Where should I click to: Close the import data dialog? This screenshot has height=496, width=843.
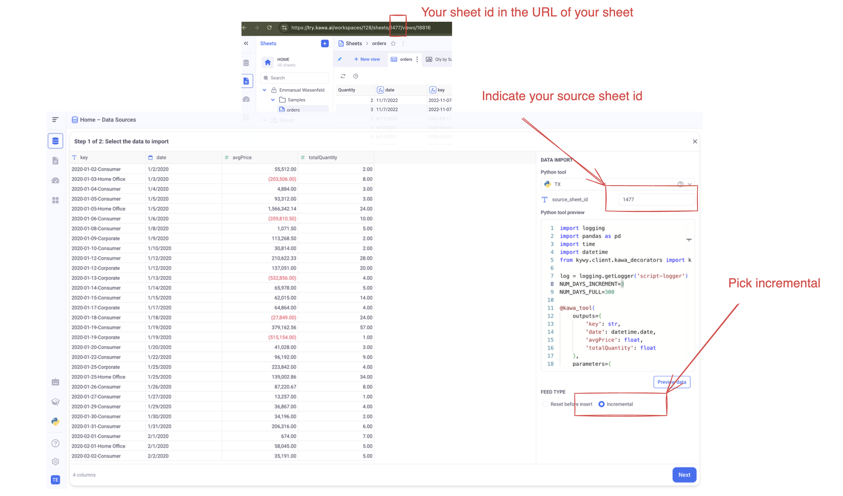[695, 141]
